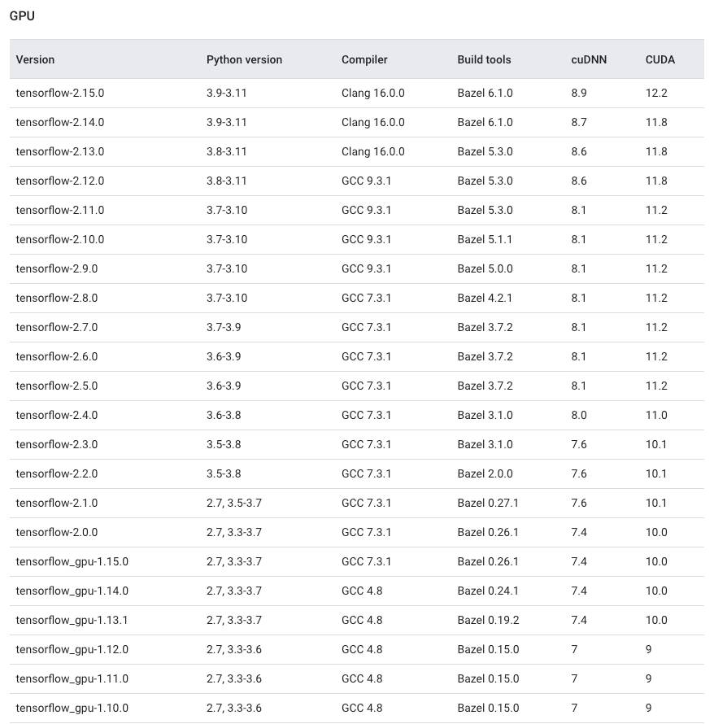Select the tensorflow-2.0.0 version cell
714x724 pixels.
click(x=57, y=532)
